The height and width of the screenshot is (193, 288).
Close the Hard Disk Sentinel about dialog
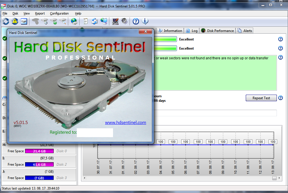[146, 31]
